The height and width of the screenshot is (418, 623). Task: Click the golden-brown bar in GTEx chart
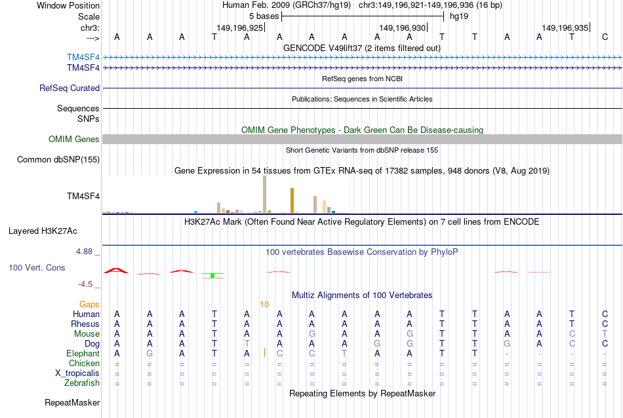click(x=292, y=200)
